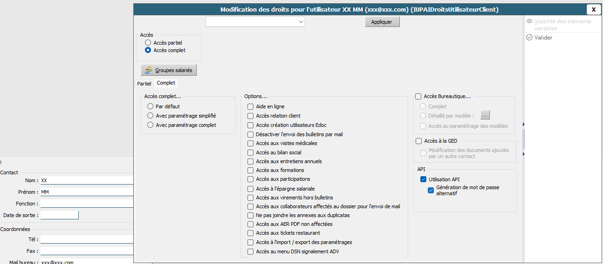
Task: Select the Complet tab
Action: point(166,83)
